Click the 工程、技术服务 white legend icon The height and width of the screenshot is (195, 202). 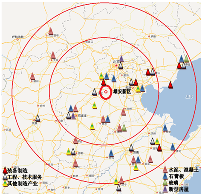coord(5,177)
